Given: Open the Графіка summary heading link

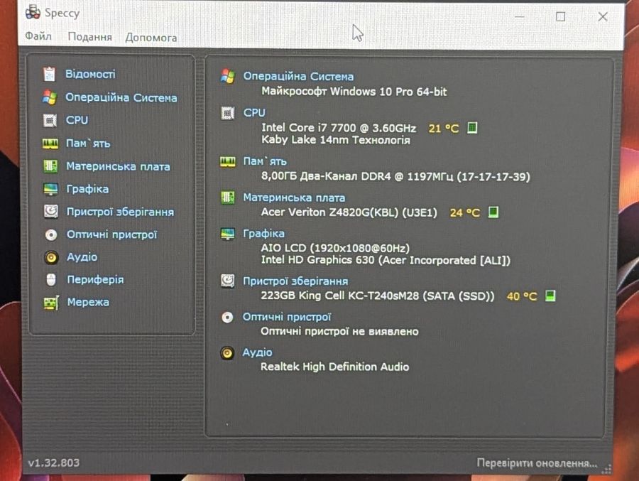Looking at the screenshot, I should click(263, 233).
